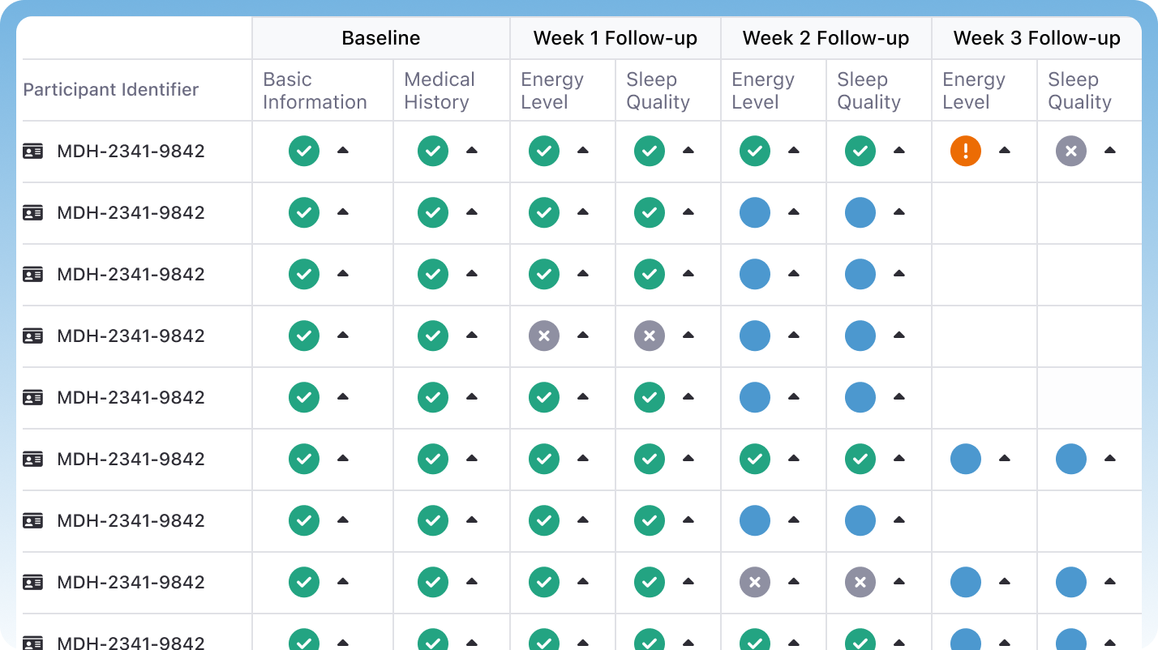Open the orange alert icon in Week 3 Energy Level
The height and width of the screenshot is (650, 1158).
point(965,151)
